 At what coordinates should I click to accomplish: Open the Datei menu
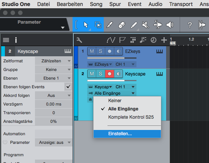(44, 4)
